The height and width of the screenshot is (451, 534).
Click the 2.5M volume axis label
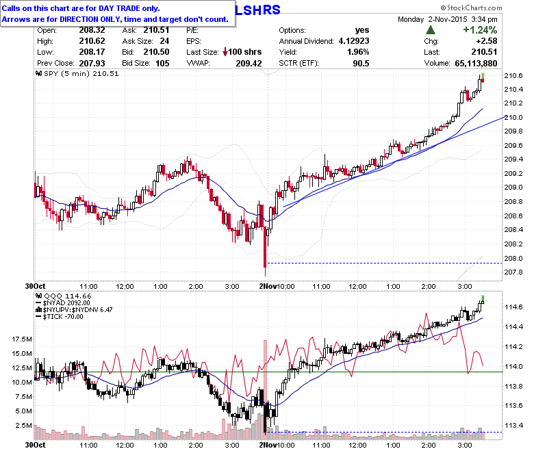[x=24, y=426]
